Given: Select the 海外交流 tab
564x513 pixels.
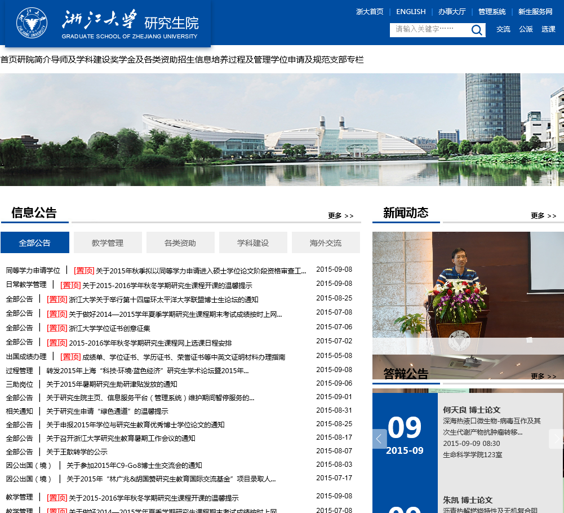Looking at the screenshot, I should 326,242.
